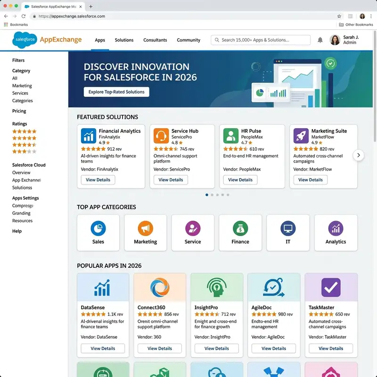Open Resources sidebar link
Viewport: 377px width, 377px height.
22,221
